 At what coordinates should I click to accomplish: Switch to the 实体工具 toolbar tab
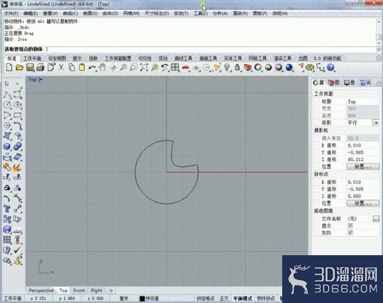tap(232, 59)
